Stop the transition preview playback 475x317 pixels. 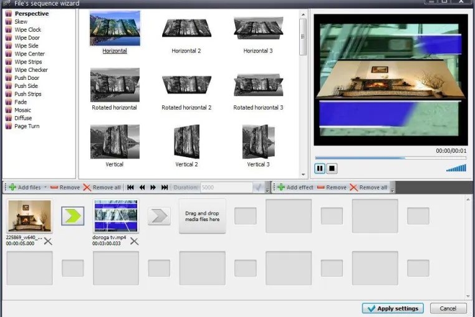coord(332,168)
